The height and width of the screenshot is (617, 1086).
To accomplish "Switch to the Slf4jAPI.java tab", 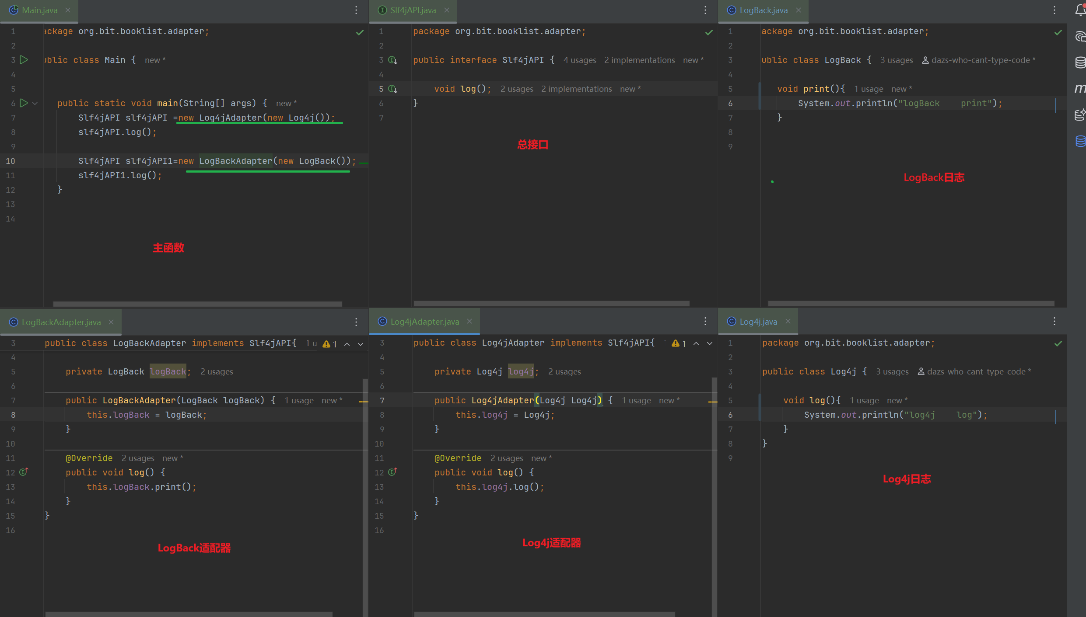I will coord(413,10).
